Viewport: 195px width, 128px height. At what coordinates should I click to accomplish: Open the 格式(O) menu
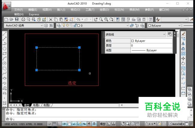tap(75, 10)
